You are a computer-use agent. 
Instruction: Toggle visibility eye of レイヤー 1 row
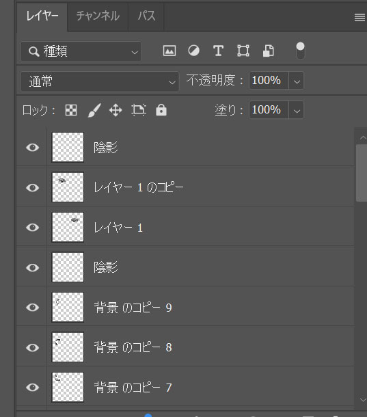[32, 228]
